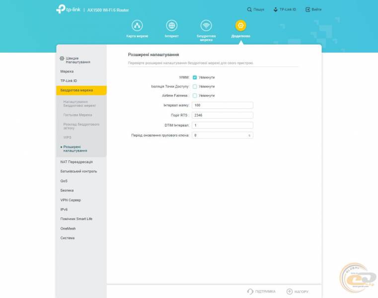This screenshot has height=298, width=378.
Task: Open NAT Переадресація in sidebar
Action: point(76,162)
